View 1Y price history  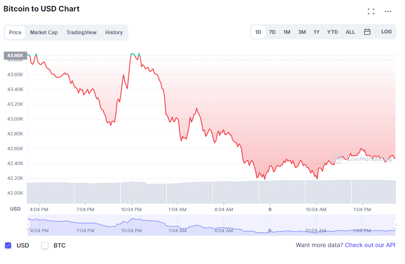click(x=316, y=32)
